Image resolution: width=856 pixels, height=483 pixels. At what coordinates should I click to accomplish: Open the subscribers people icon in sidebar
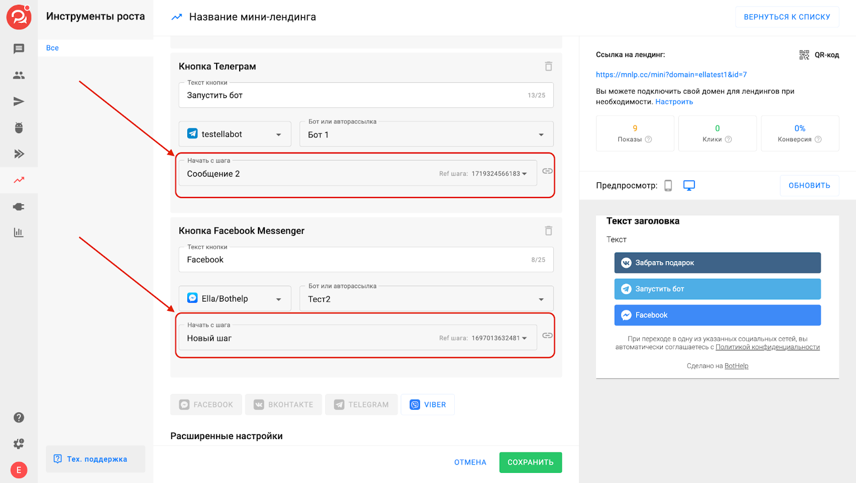pyautogui.click(x=19, y=75)
